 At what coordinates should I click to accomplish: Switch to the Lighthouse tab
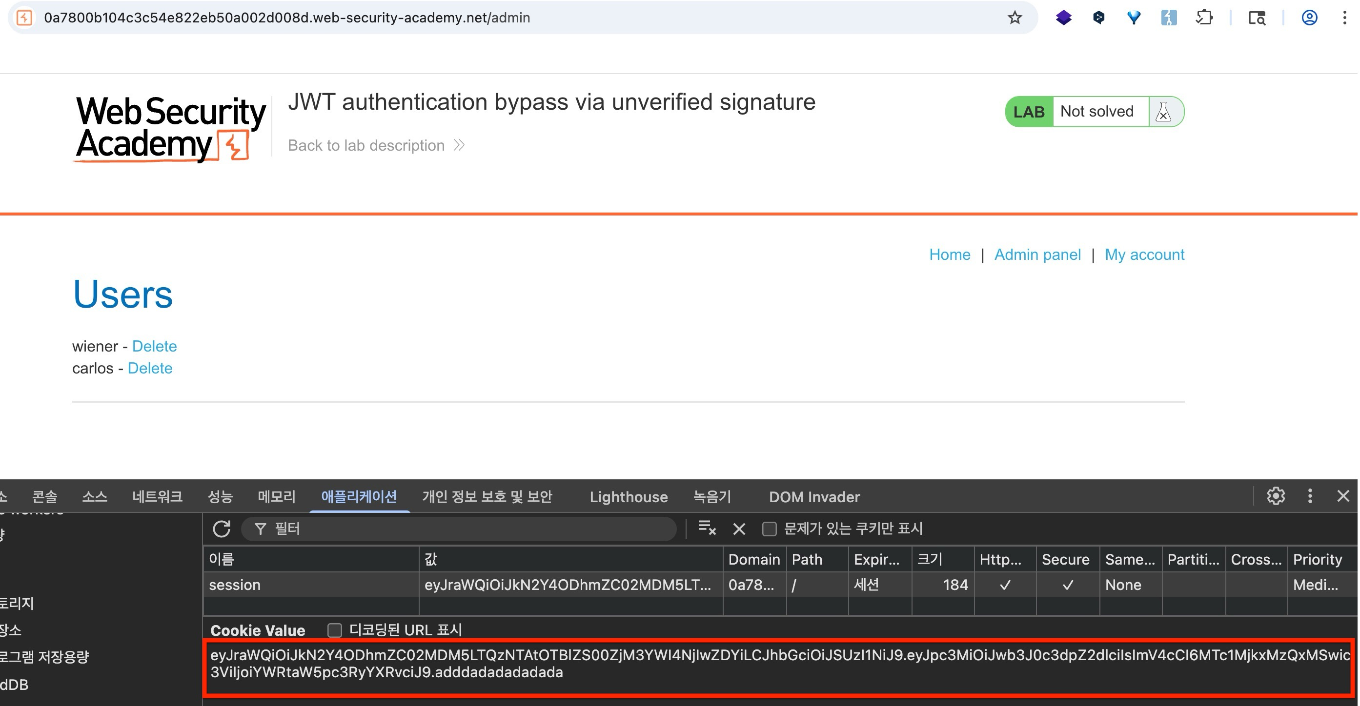point(628,497)
